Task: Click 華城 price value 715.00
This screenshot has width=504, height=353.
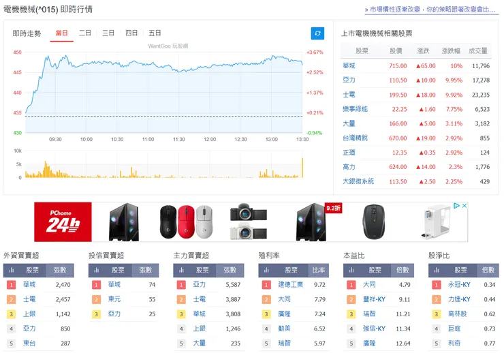Action: click(x=398, y=66)
